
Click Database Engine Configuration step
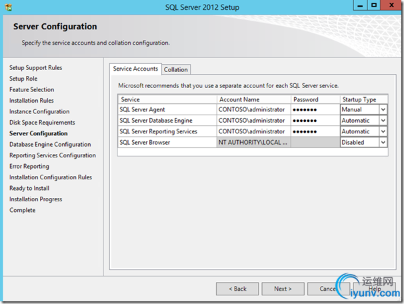50,145
